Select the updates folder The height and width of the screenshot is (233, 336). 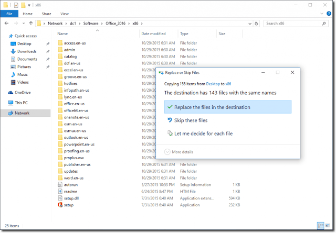pyautogui.click(x=71, y=171)
